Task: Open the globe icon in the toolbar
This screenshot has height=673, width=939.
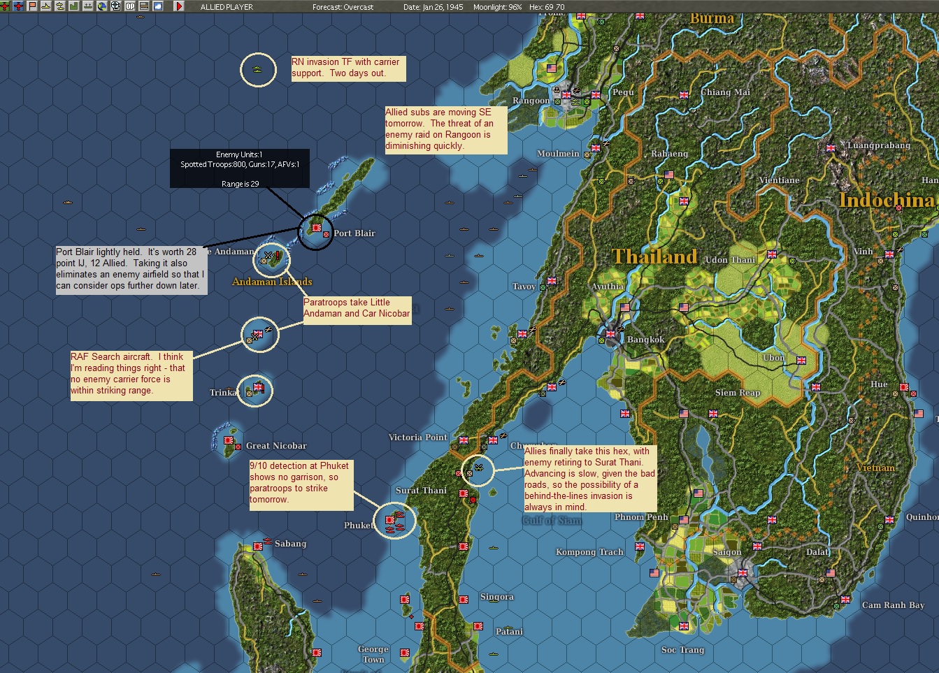Action: tap(102, 6)
